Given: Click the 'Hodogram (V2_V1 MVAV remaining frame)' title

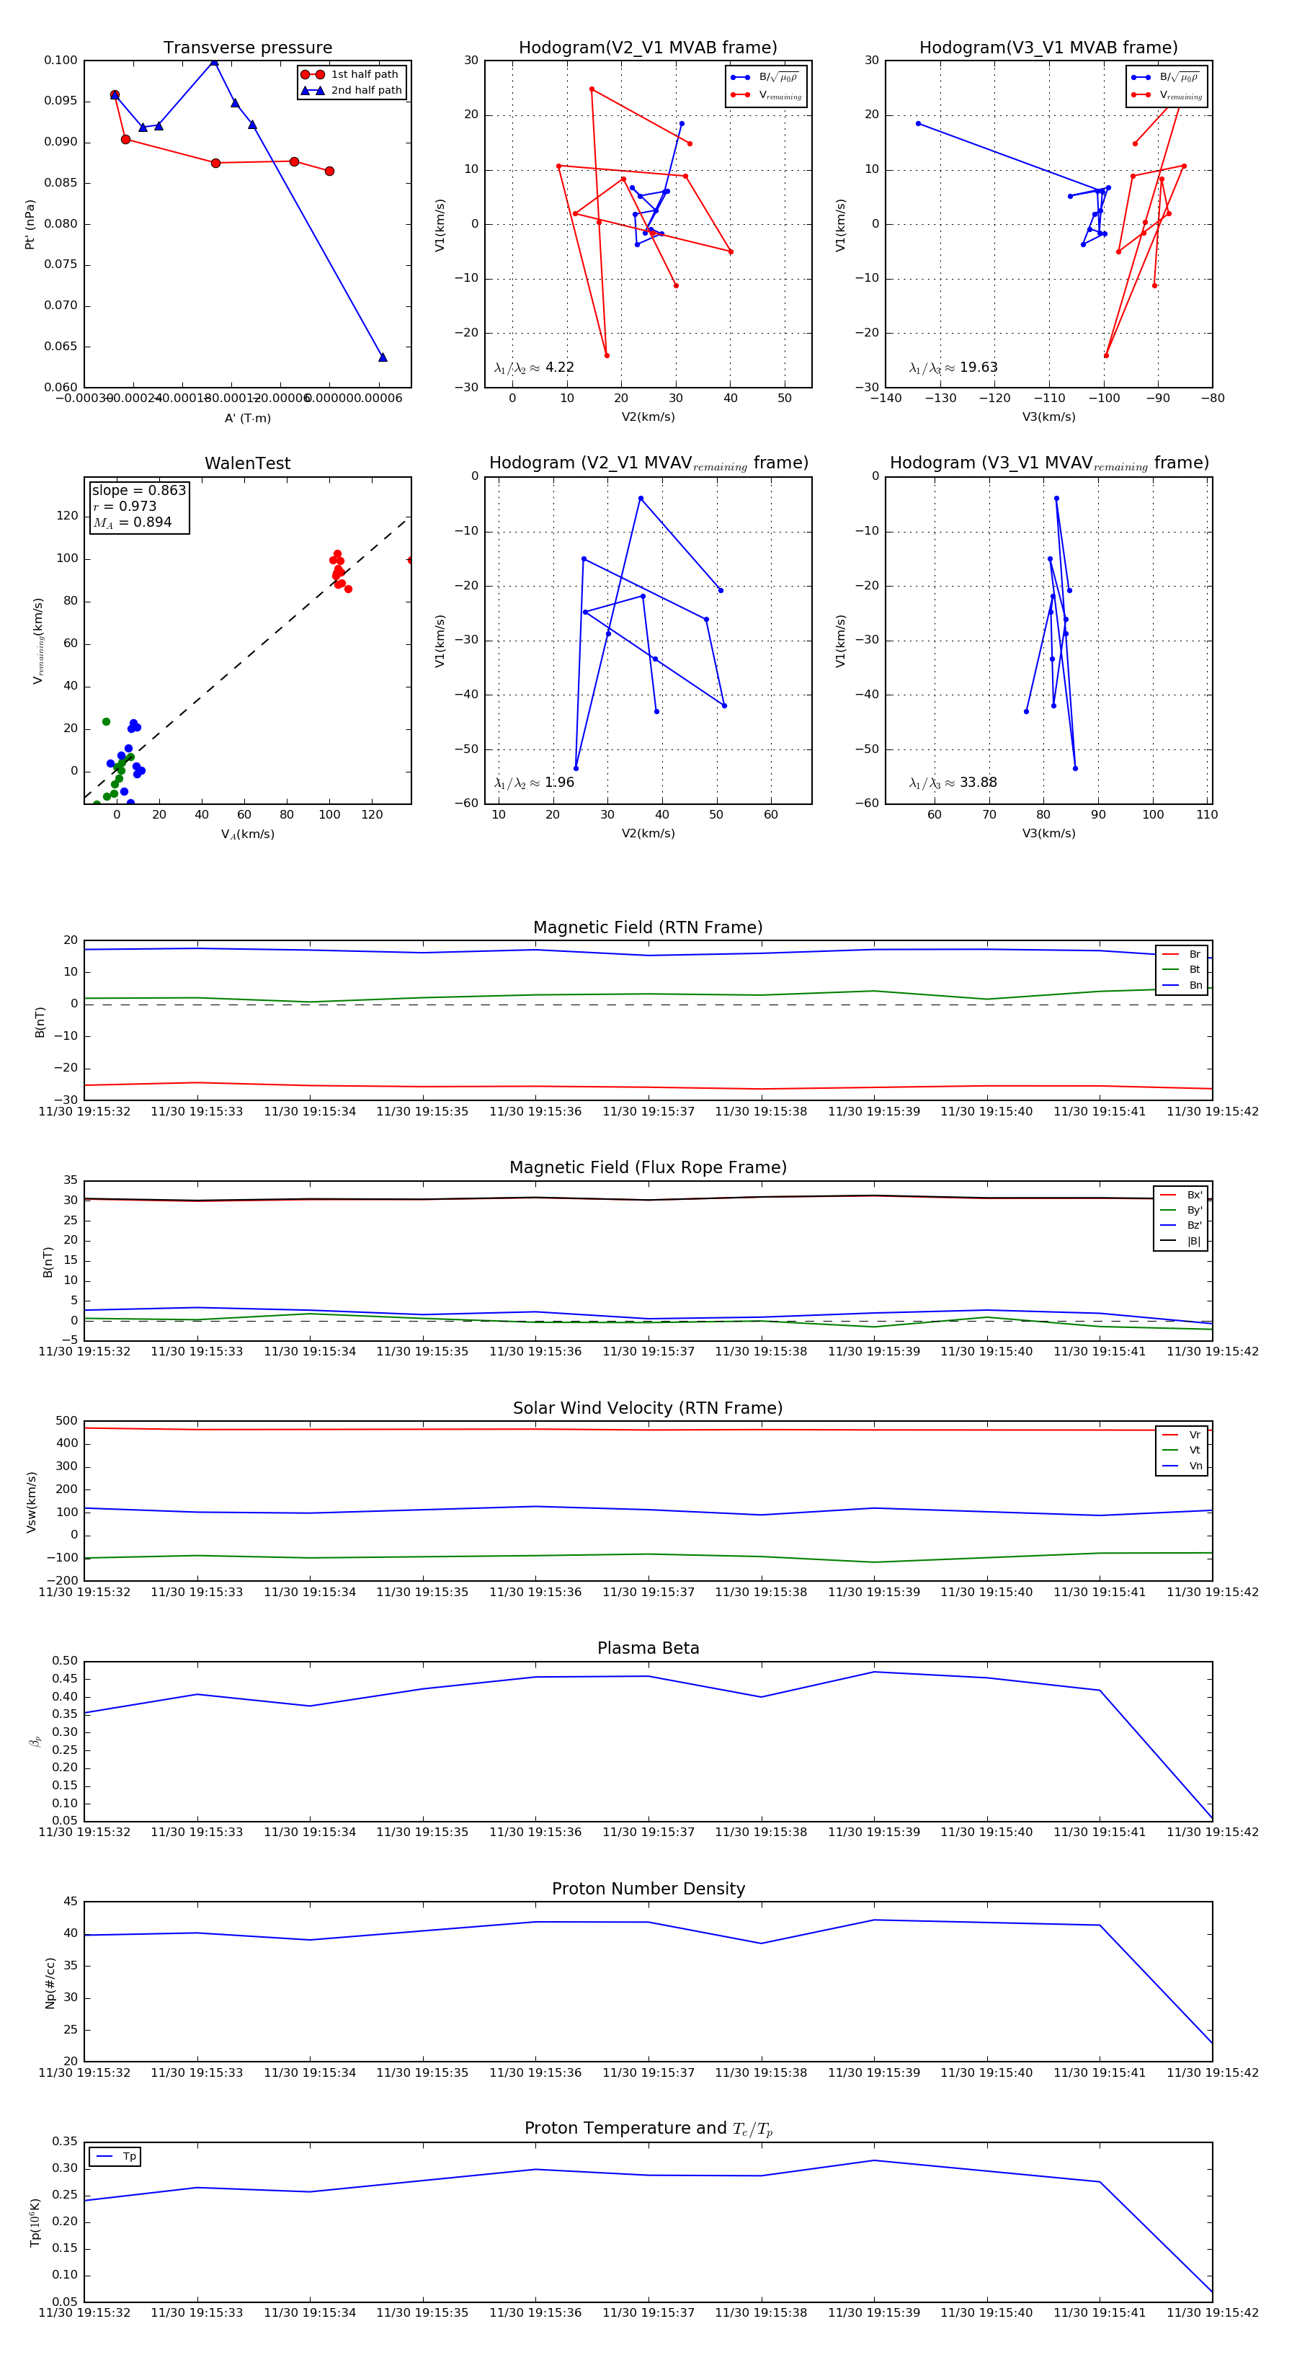Looking at the screenshot, I should click(648, 463).
